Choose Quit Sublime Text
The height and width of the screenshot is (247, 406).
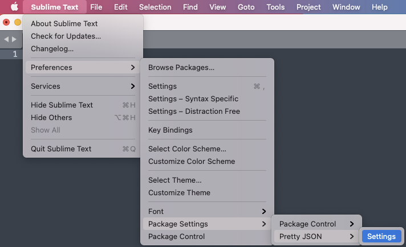83,149
